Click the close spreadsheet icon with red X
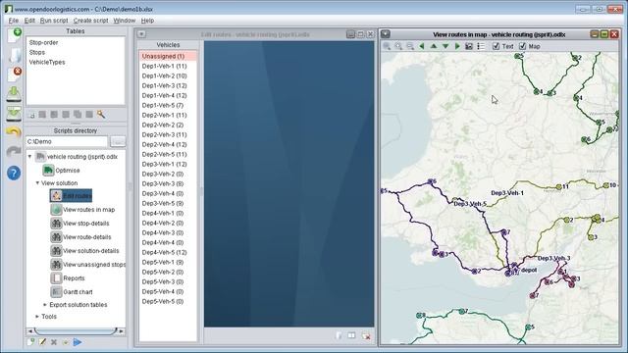 point(14,75)
